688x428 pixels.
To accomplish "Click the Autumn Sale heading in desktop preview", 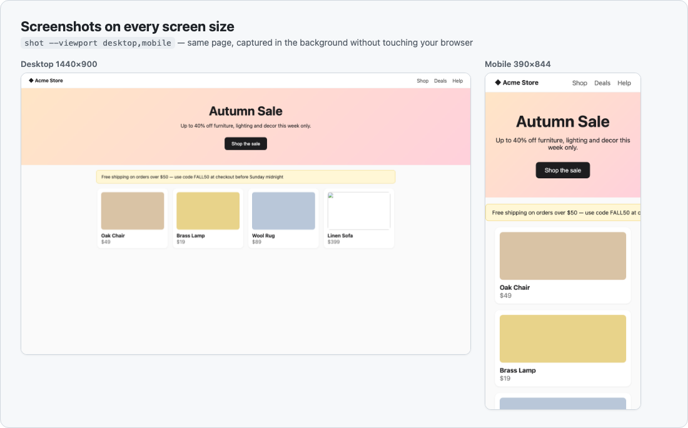I will [x=246, y=111].
